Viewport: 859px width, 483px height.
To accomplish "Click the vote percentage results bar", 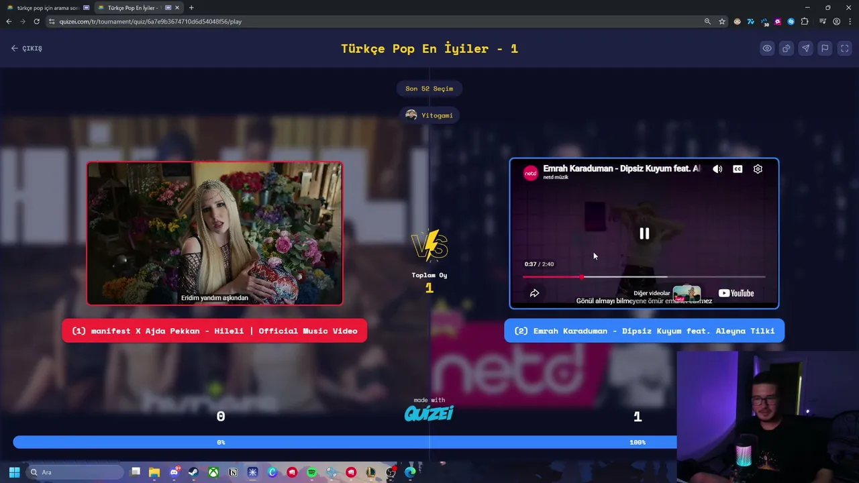I will pyautogui.click(x=345, y=442).
